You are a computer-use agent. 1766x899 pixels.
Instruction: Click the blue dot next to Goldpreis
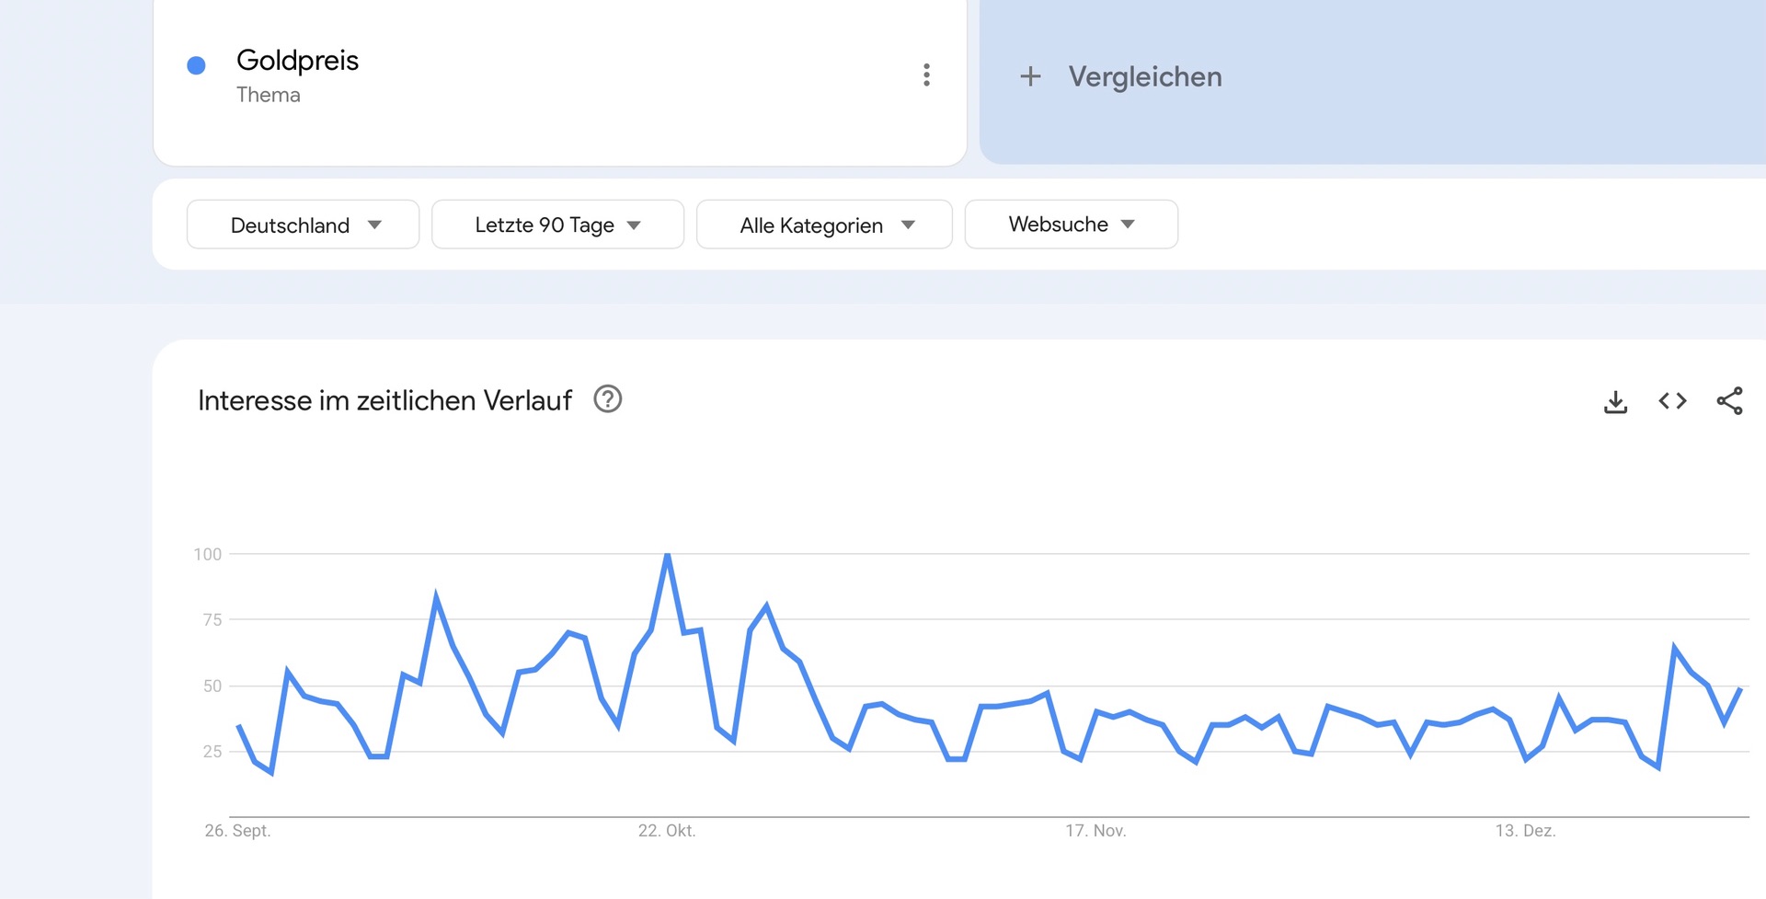[196, 65]
